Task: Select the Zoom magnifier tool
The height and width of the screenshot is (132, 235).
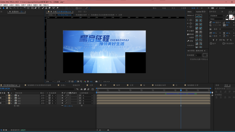Action: click(x=10, y=8)
